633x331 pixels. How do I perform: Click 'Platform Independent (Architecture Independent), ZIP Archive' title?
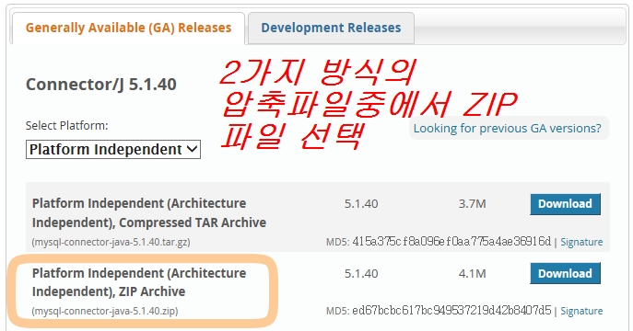tap(139, 282)
